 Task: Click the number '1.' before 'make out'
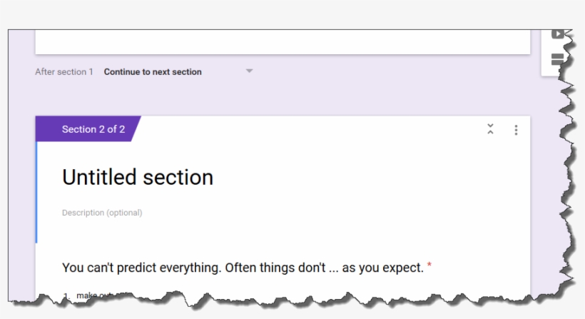67,295
